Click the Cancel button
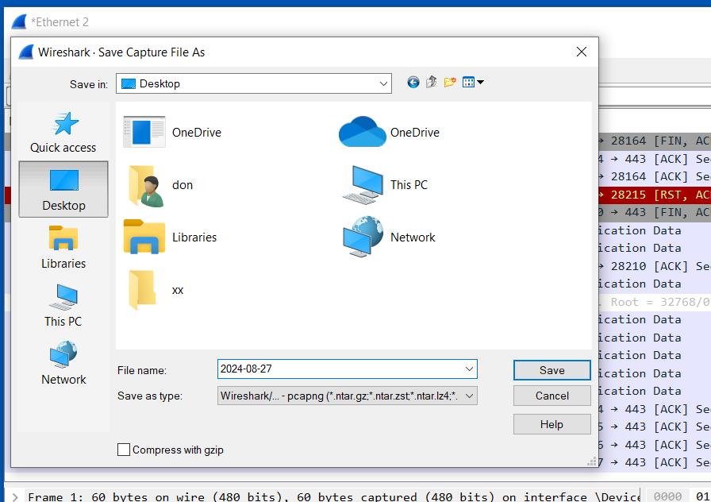This screenshot has width=711, height=502. pyautogui.click(x=552, y=396)
